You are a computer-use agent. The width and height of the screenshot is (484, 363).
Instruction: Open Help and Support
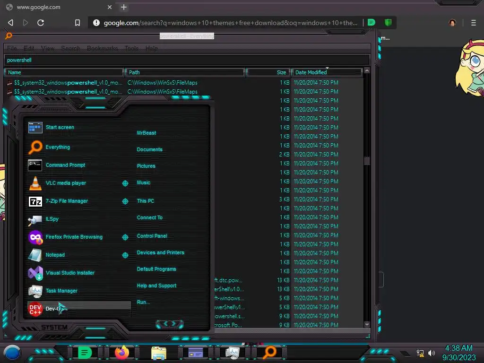pyautogui.click(x=156, y=286)
